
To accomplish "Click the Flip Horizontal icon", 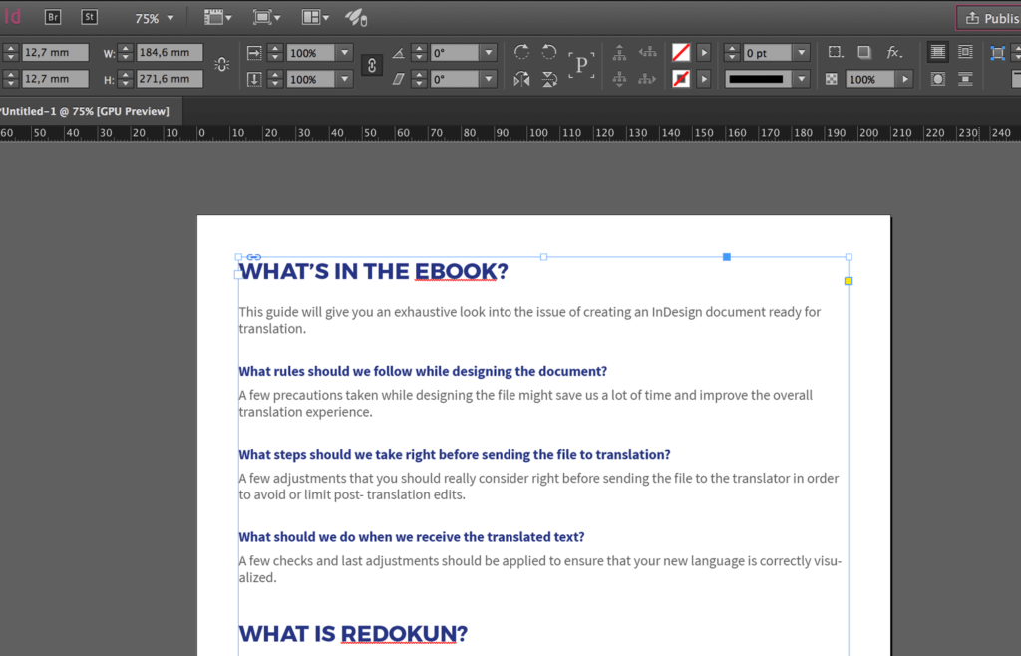I will click(x=521, y=79).
